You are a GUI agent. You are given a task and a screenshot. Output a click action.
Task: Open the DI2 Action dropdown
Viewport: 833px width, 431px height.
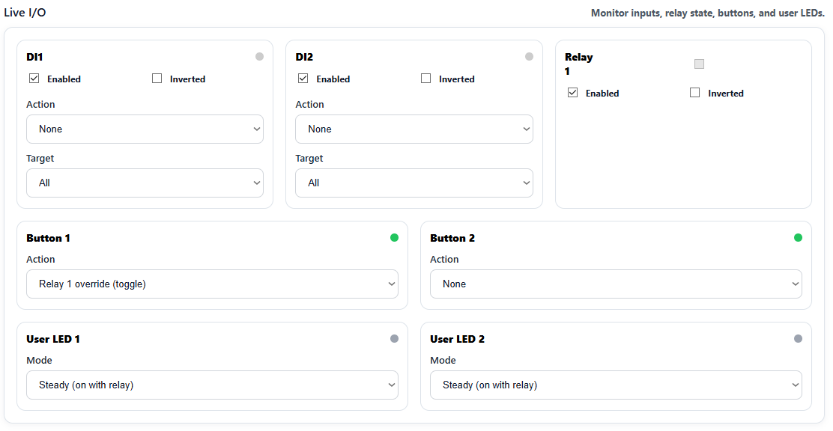[414, 129]
